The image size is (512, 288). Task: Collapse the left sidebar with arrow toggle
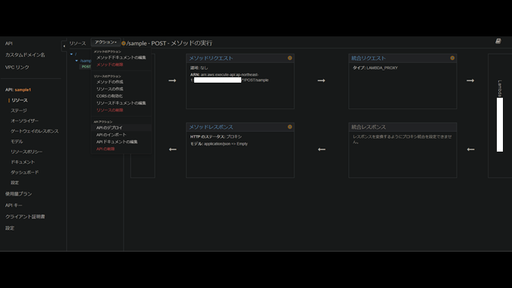tap(64, 46)
